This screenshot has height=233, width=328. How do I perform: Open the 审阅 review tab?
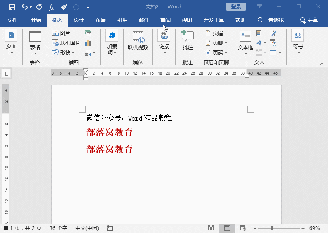pos(165,20)
